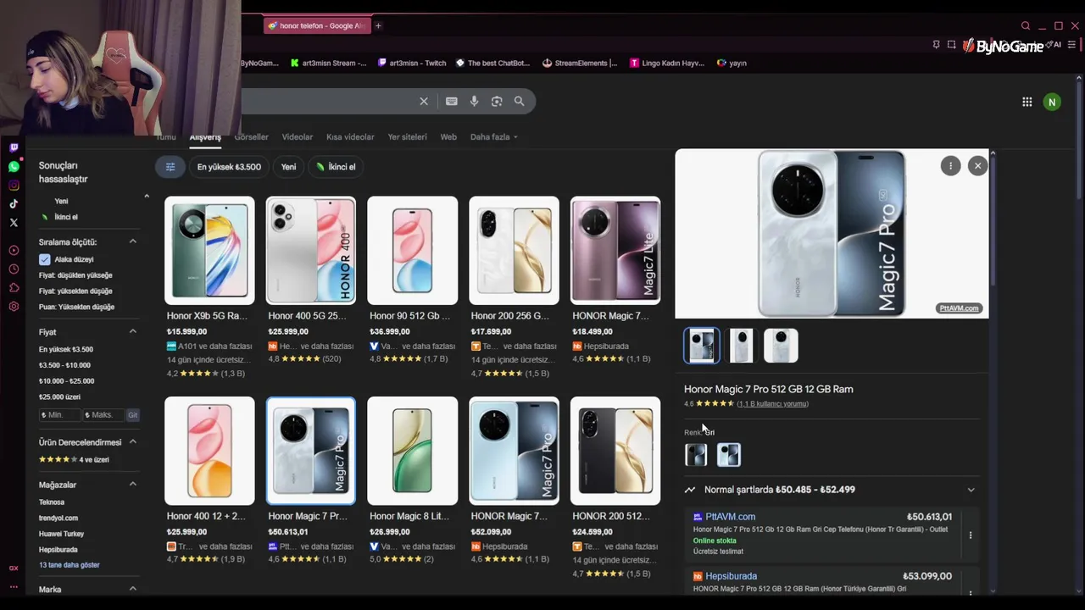Image resolution: width=1085 pixels, height=610 pixels.
Task: Open the Google account avatar N
Action: tap(1052, 102)
